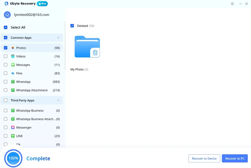
Task: Click the (583) count beside WhatsApp
Action: coord(56,82)
